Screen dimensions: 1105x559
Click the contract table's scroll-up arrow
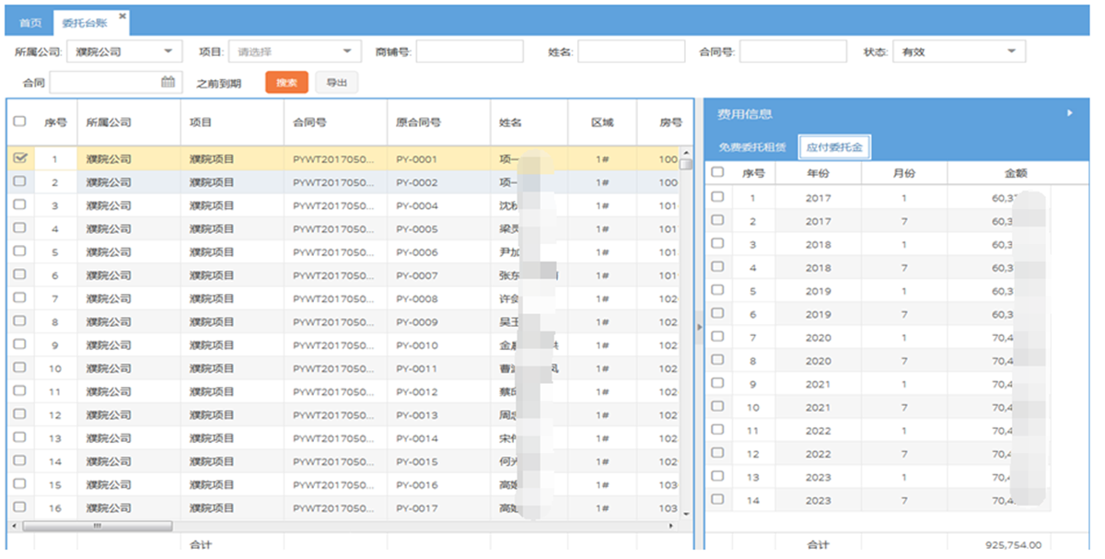tap(685, 153)
